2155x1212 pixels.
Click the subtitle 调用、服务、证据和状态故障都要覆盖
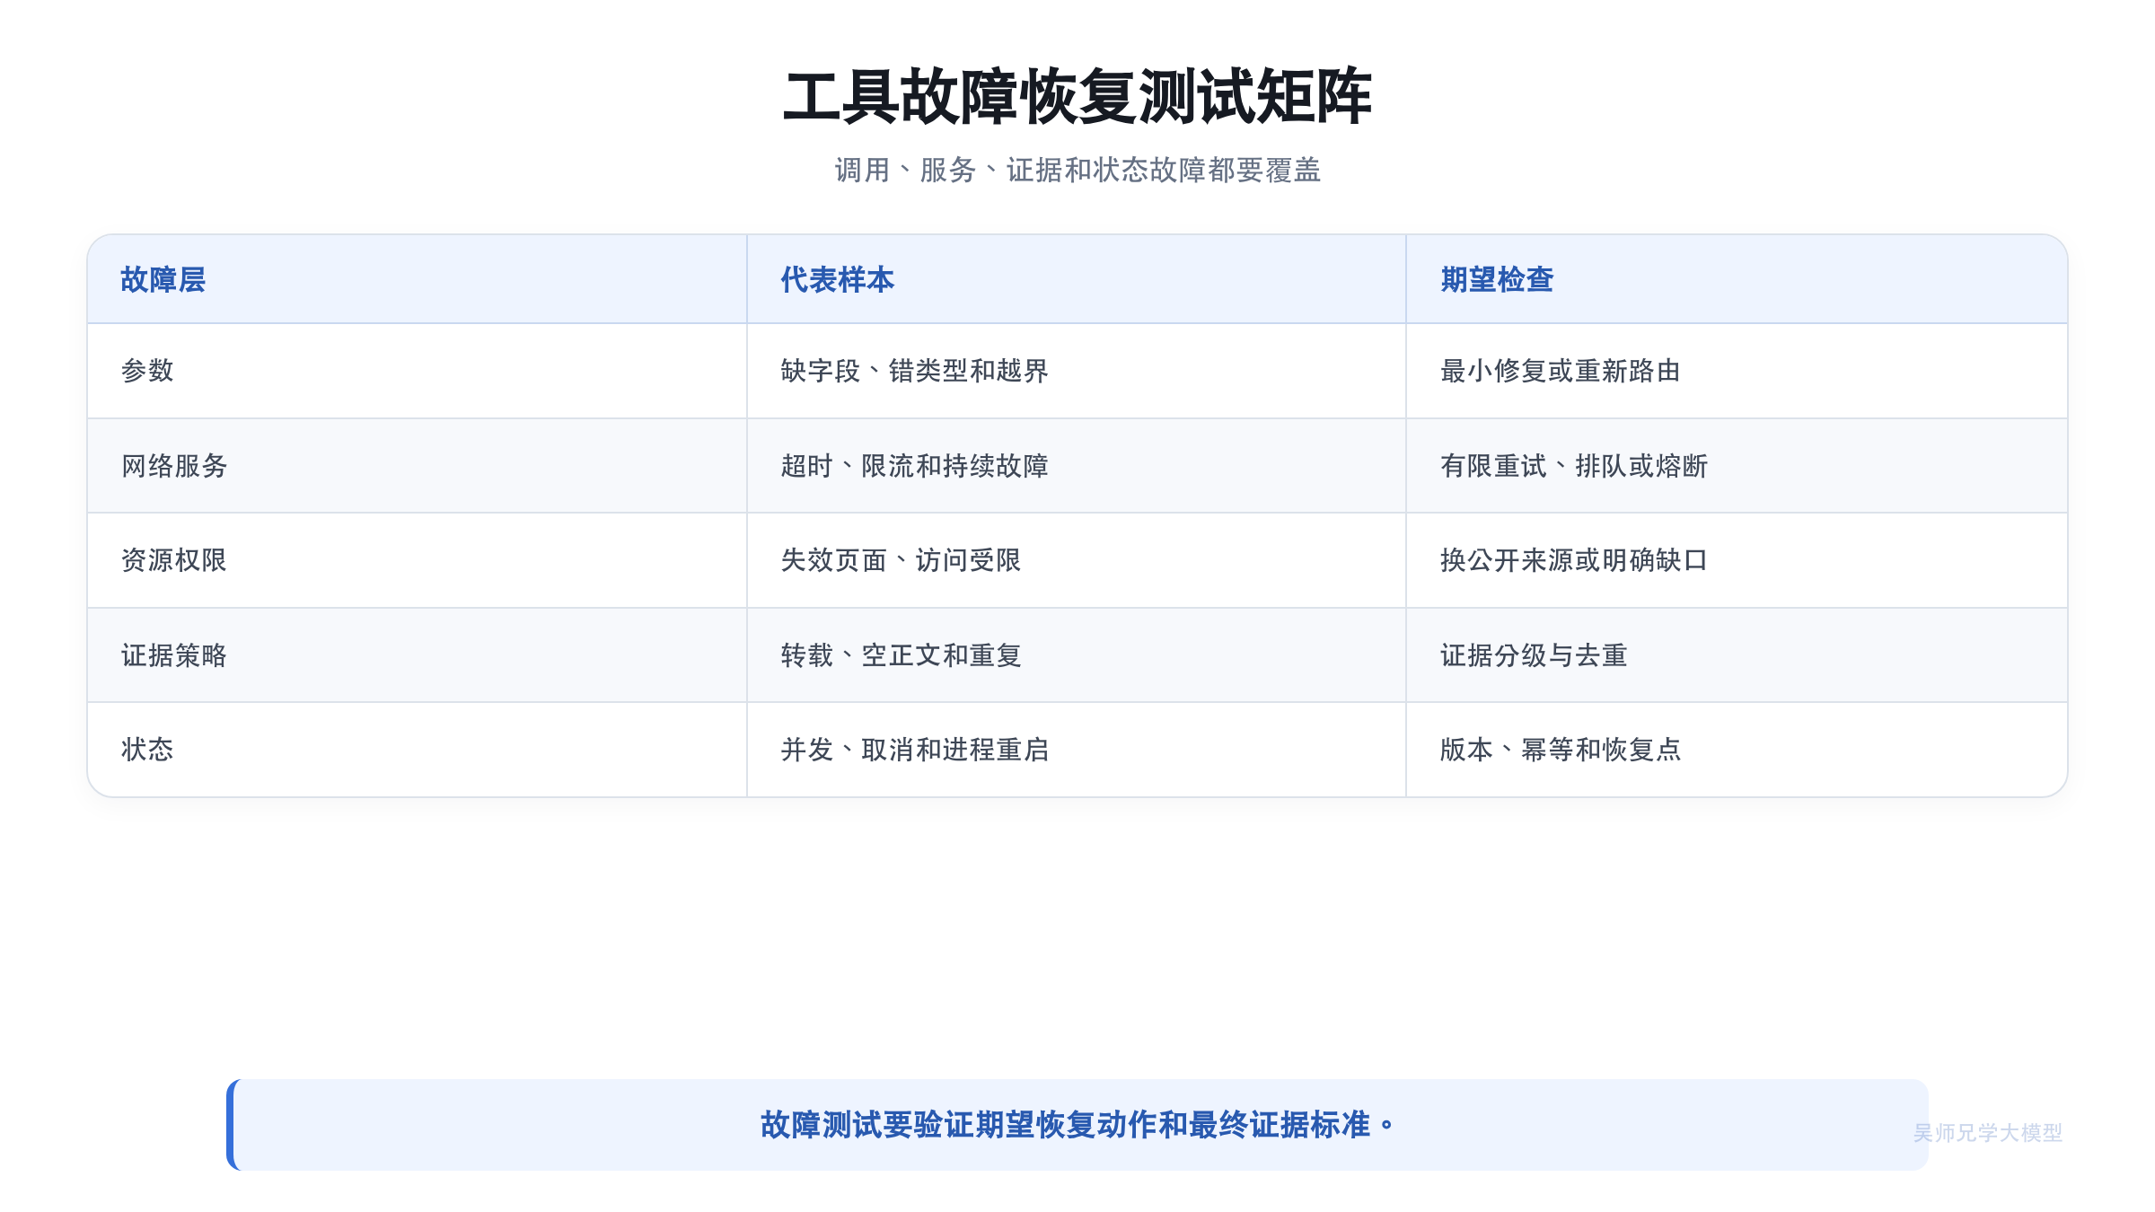pos(1077,170)
